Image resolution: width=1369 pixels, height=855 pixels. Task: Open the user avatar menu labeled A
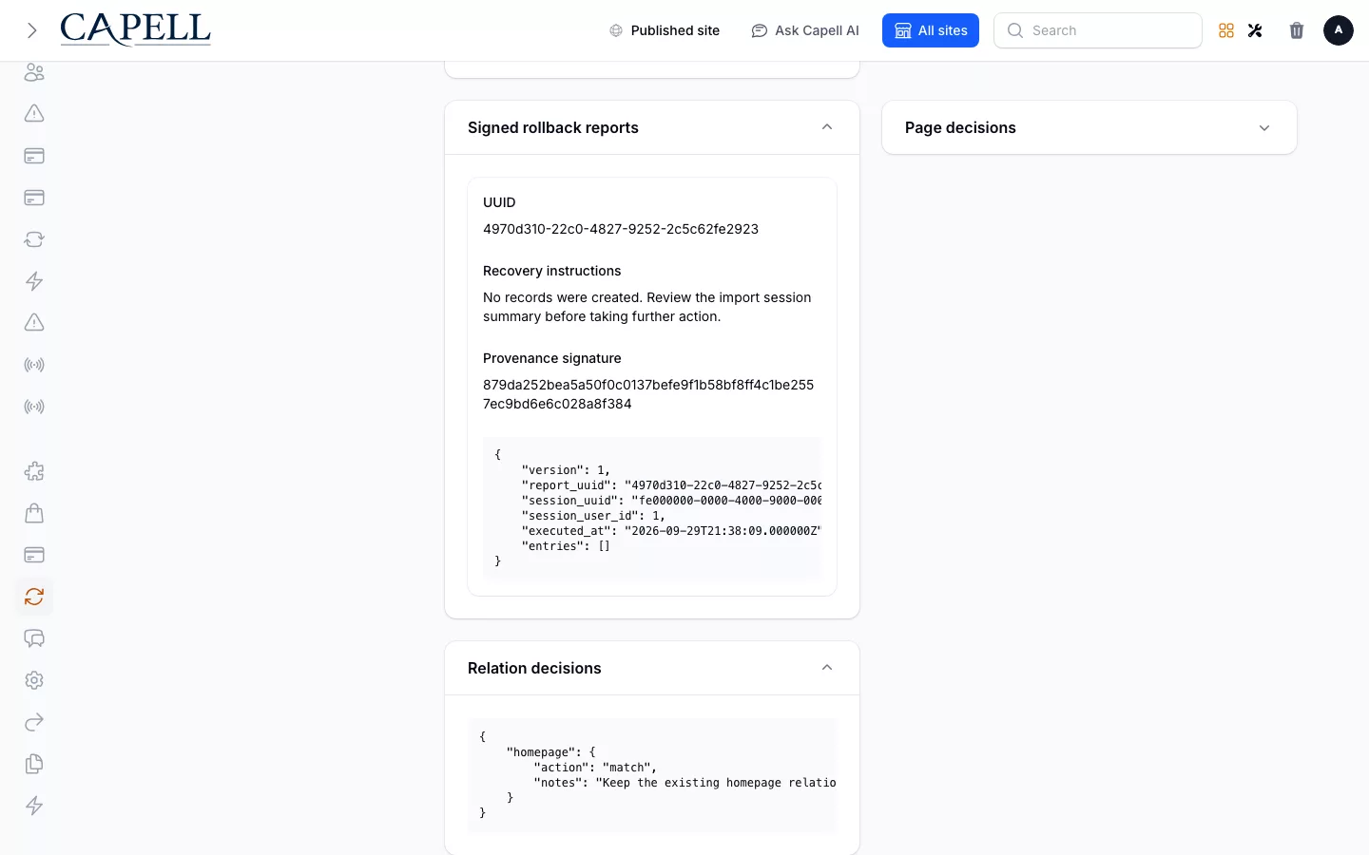pyautogui.click(x=1339, y=30)
